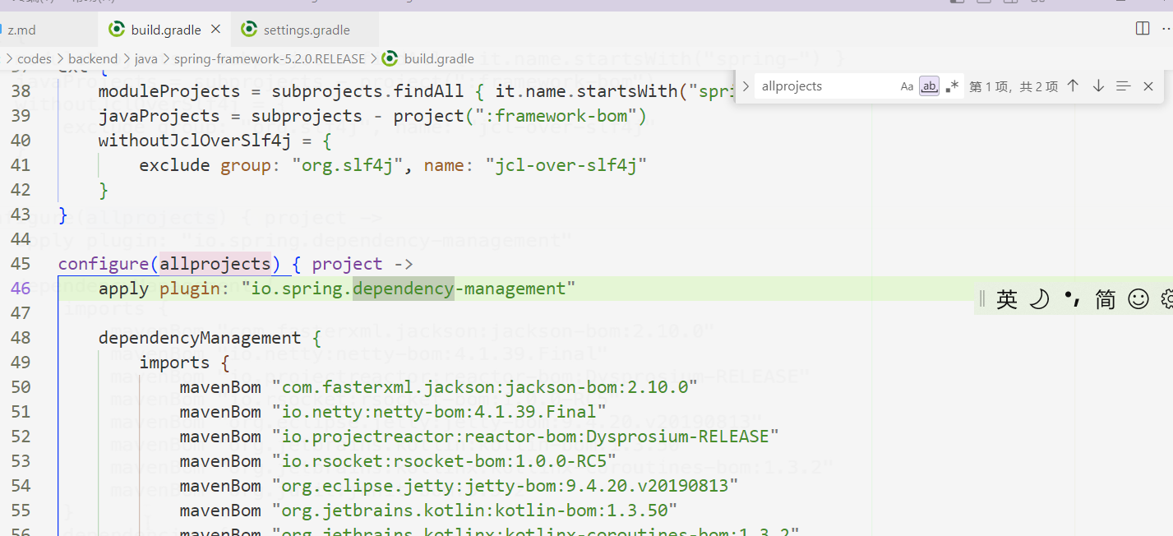
Task: Toggle Find in Selection icon
Action: (x=1124, y=86)
